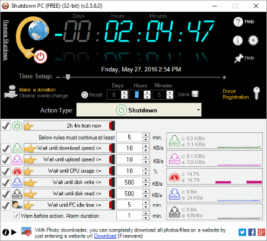Decrease CPU usage percent spinner
Viewport: 267px width, 241px height.
pos(146,173)
